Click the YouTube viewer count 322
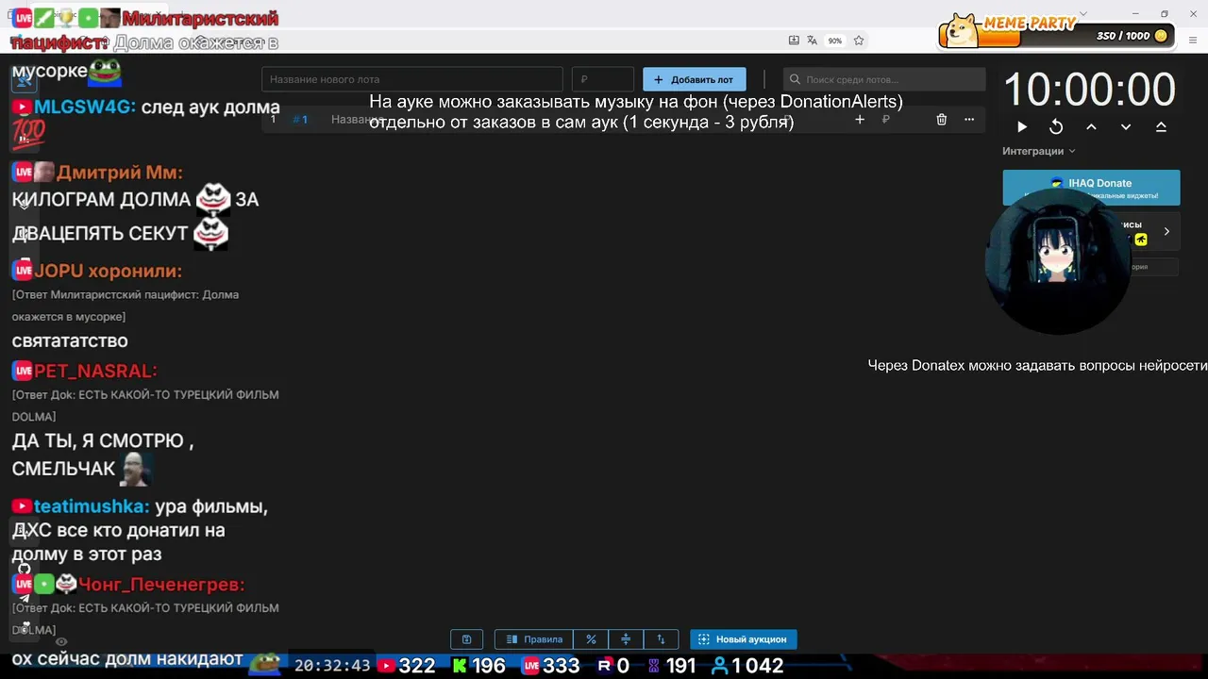 click(x=406, y=666)
